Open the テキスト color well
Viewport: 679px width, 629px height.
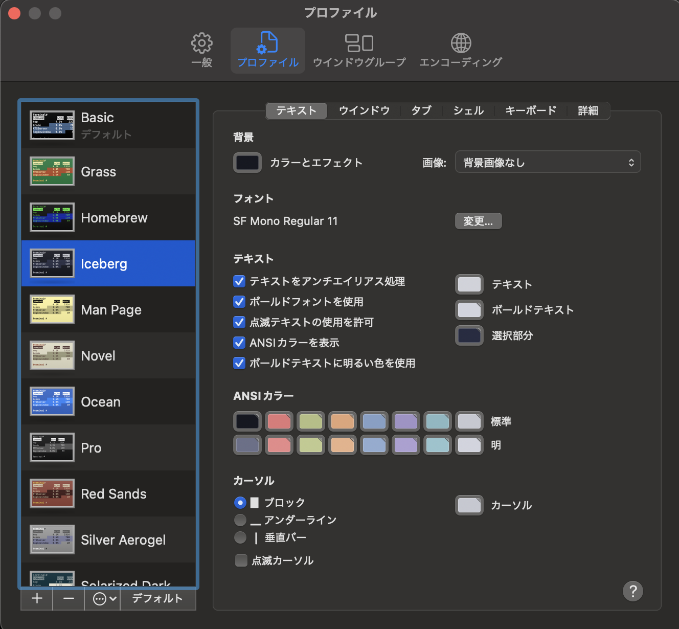point(469,284)
